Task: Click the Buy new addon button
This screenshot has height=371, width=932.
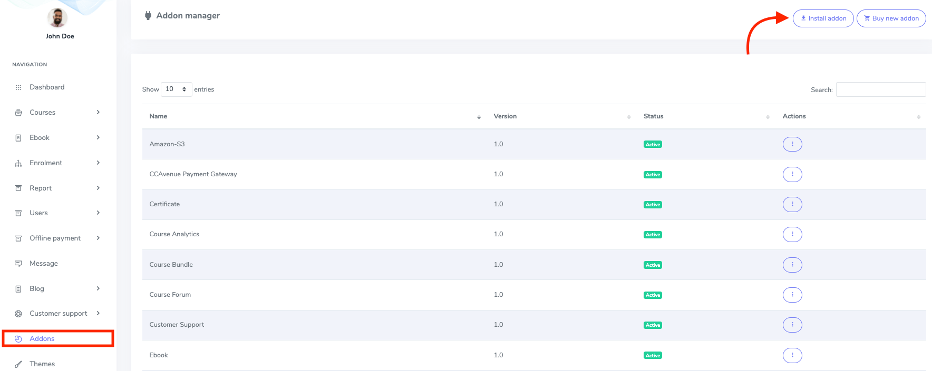Action: point(891,18)
